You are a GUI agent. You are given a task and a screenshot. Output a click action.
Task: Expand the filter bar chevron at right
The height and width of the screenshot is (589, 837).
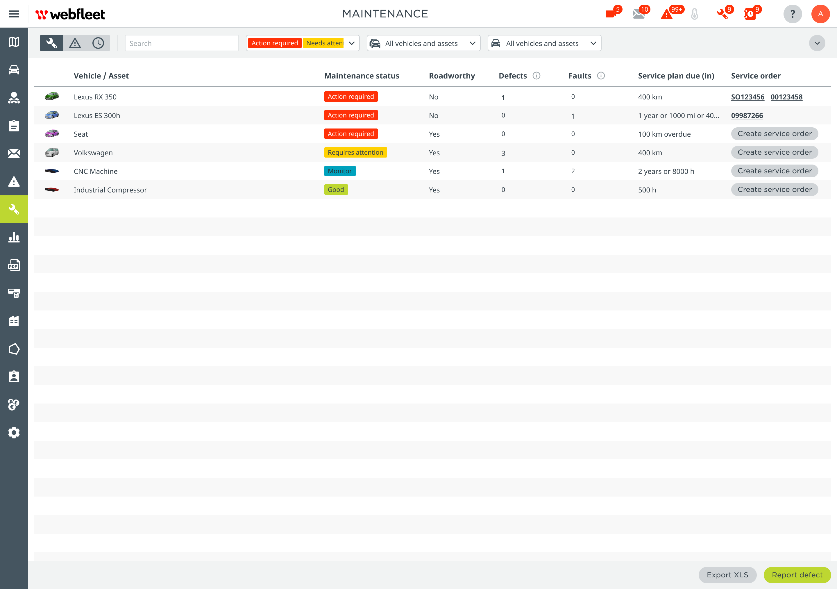(x=817, y=43)
